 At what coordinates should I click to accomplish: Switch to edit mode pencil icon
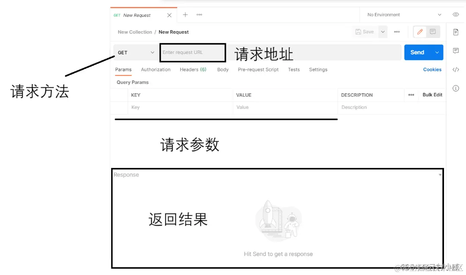[420, 32]
